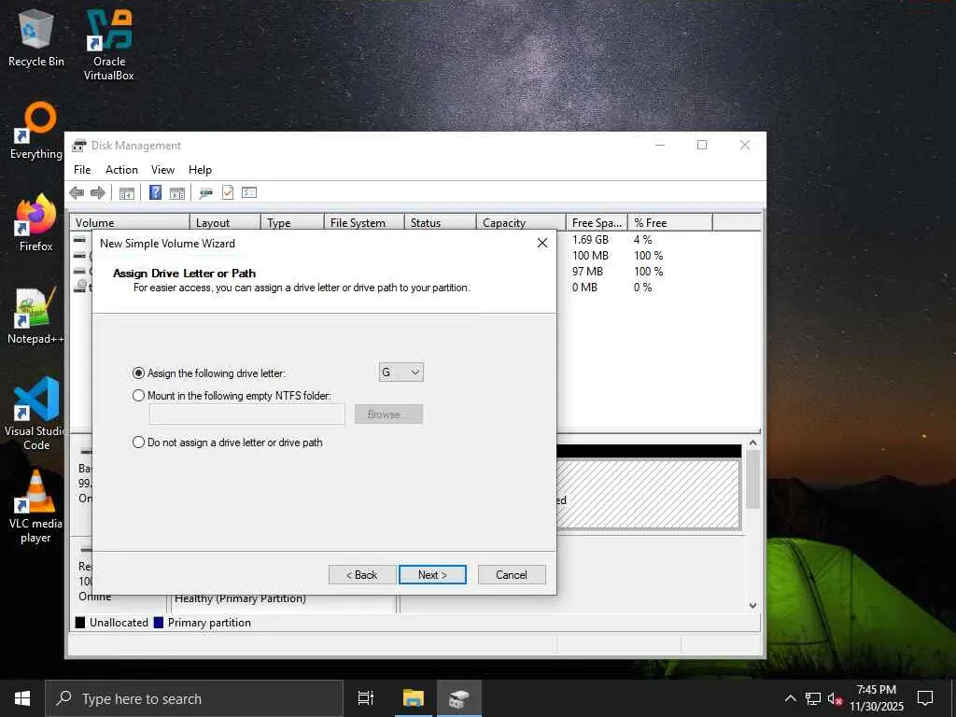Click the muted volume icon in tray

(835, 698)
